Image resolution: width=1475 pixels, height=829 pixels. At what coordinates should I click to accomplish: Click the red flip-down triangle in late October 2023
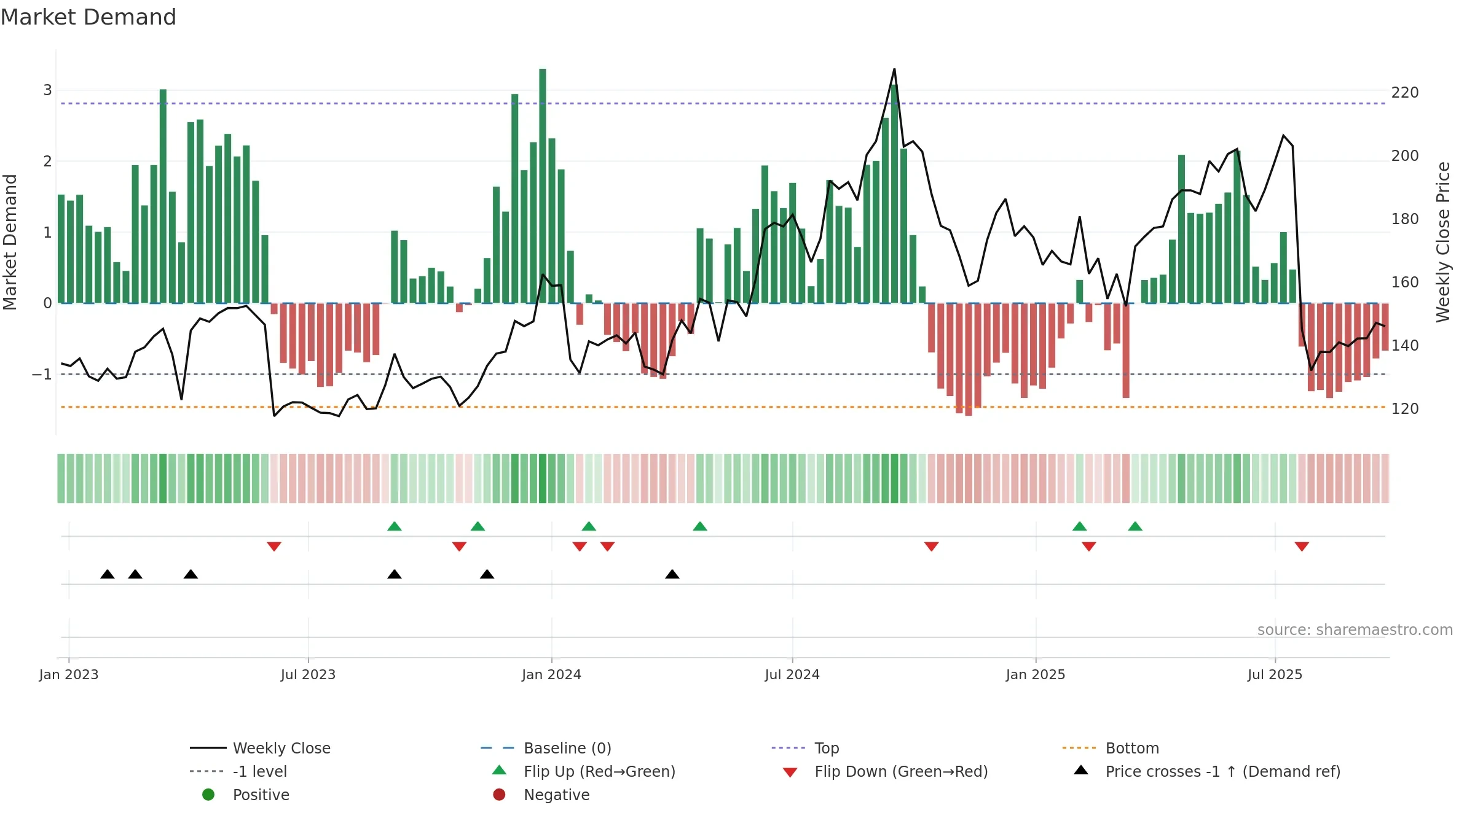tap(459, 547)
